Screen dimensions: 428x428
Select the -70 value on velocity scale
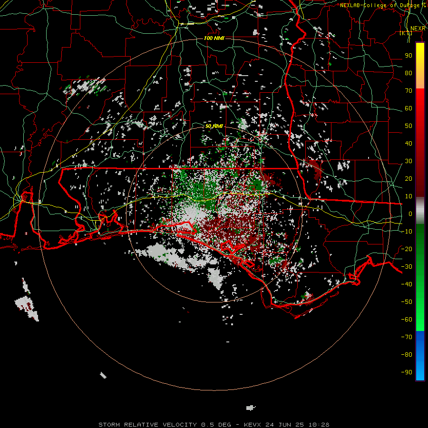coord(407,337)
